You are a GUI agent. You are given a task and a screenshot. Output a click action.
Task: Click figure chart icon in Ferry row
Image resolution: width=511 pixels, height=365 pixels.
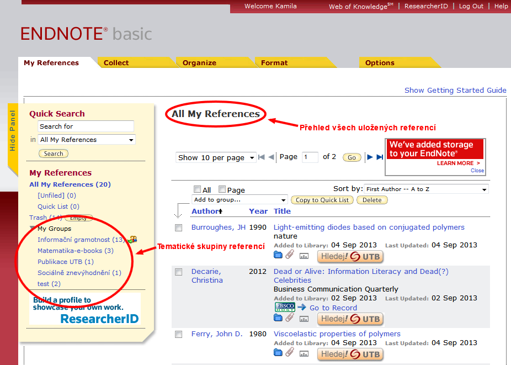click(304, 354)
